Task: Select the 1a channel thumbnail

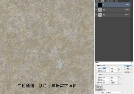Action: (100, 10)
